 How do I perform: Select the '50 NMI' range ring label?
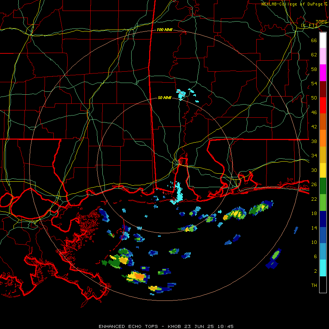[x=164, y=98]
